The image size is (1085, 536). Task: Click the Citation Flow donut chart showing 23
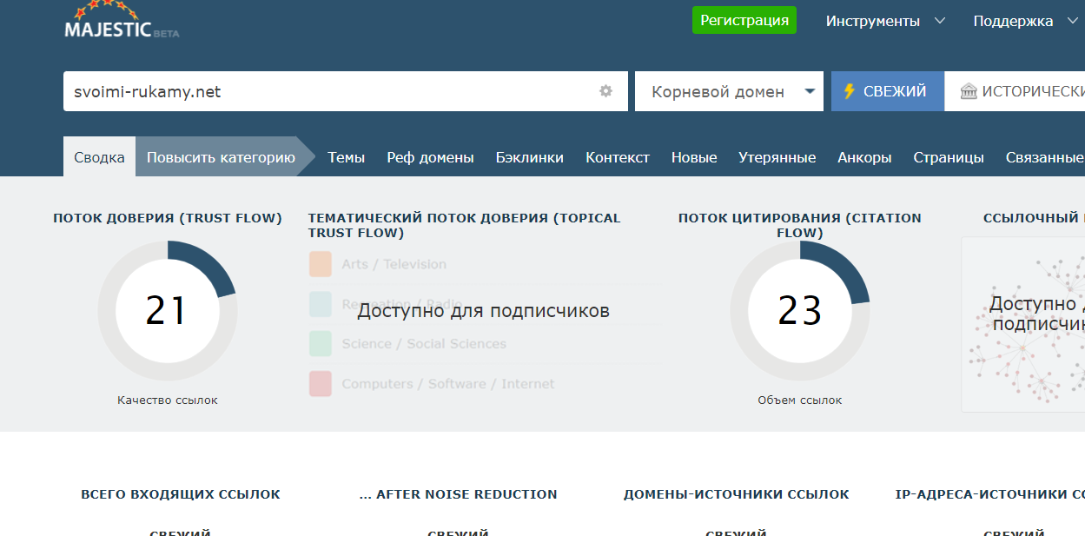pyautogui.click(x=800, y=311)
